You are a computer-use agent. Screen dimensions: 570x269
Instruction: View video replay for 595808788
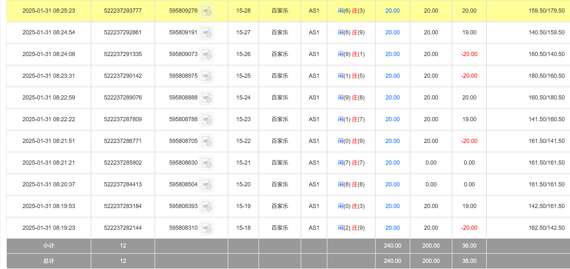[206, 120]
